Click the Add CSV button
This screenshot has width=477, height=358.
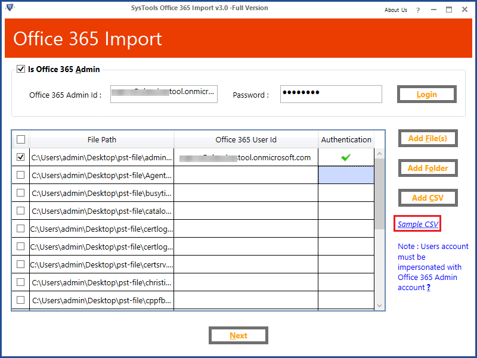tap(428, 198)
